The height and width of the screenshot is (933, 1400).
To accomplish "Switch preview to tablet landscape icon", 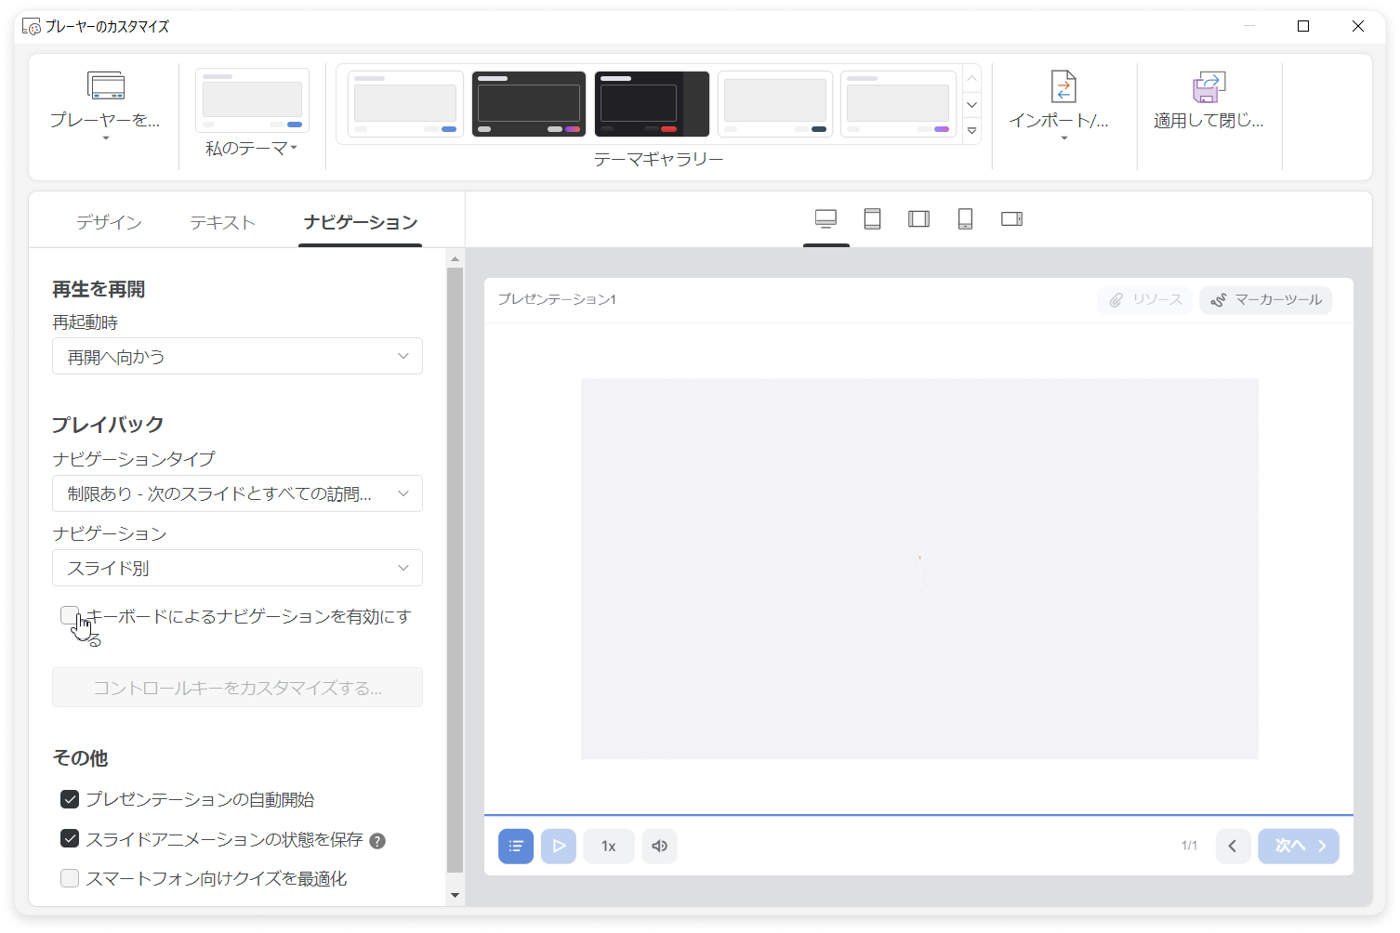I will point(918,219).
